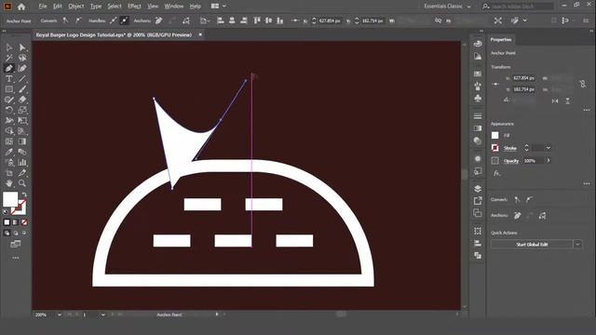Go to the Home screen icon
The height and width of the screenshot is (335, 596).
coord(21,7)
